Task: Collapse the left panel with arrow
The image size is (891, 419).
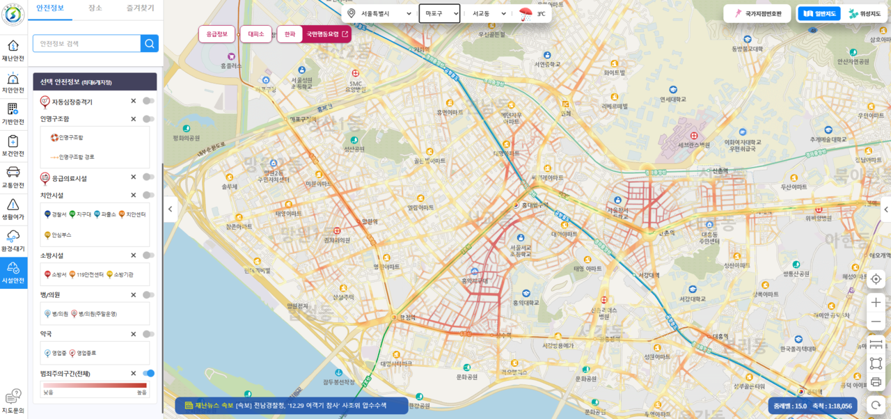Action: pos(170,209)
